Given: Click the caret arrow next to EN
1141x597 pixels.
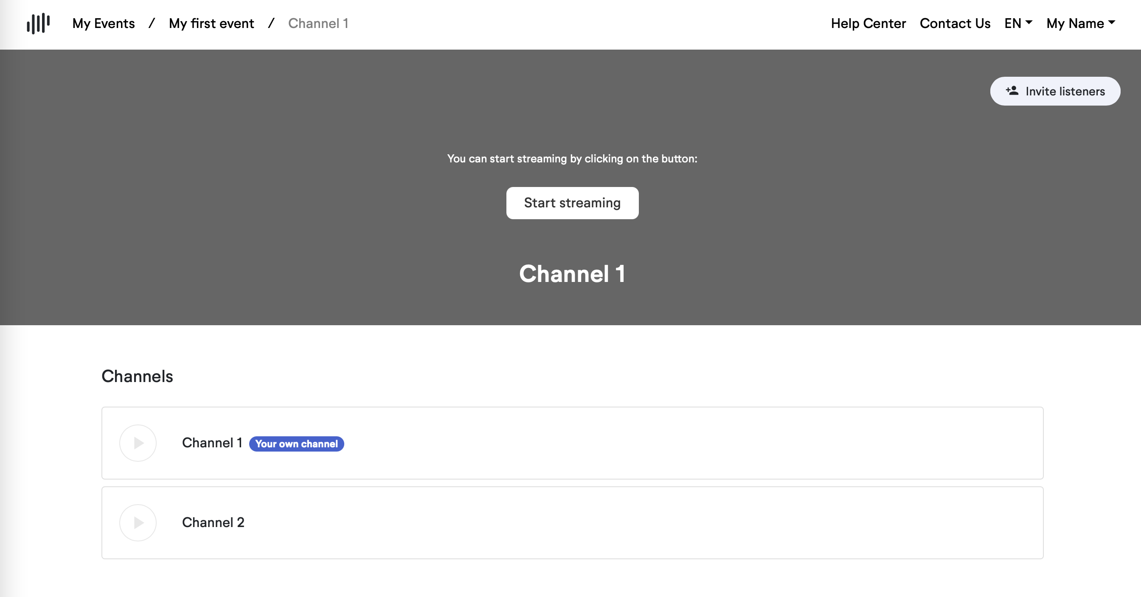Looking at the screenshot, I should pos(1029,22).
